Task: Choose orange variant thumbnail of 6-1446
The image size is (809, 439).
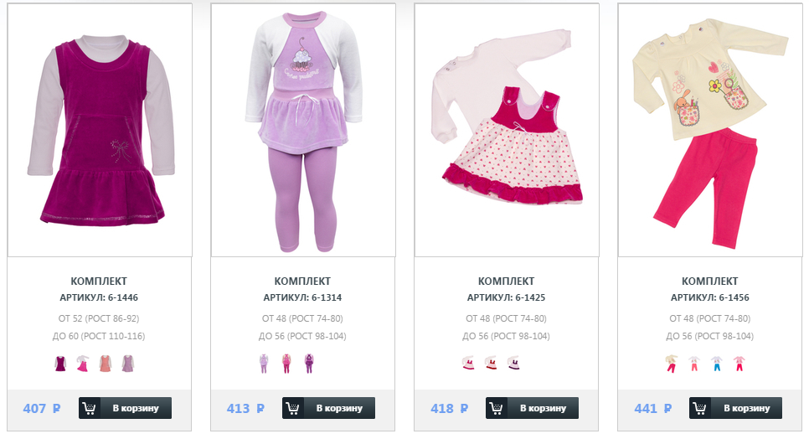Action: (x=106, y=364)
